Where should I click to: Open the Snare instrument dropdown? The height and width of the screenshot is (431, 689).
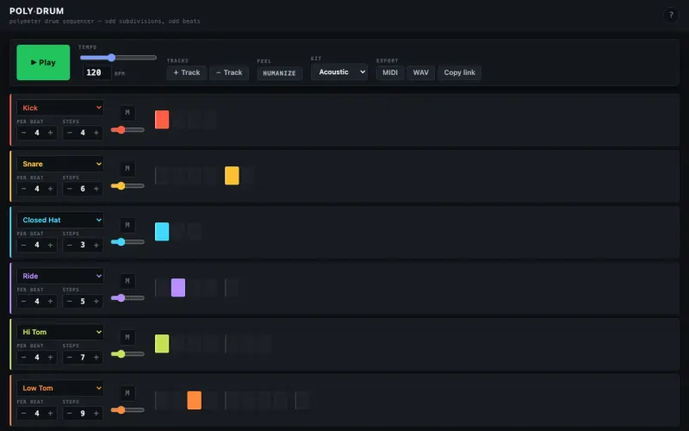(60, 164)
